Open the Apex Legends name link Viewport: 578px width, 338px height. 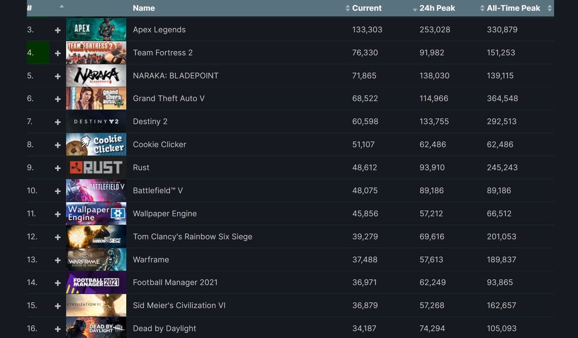point(159,30)
